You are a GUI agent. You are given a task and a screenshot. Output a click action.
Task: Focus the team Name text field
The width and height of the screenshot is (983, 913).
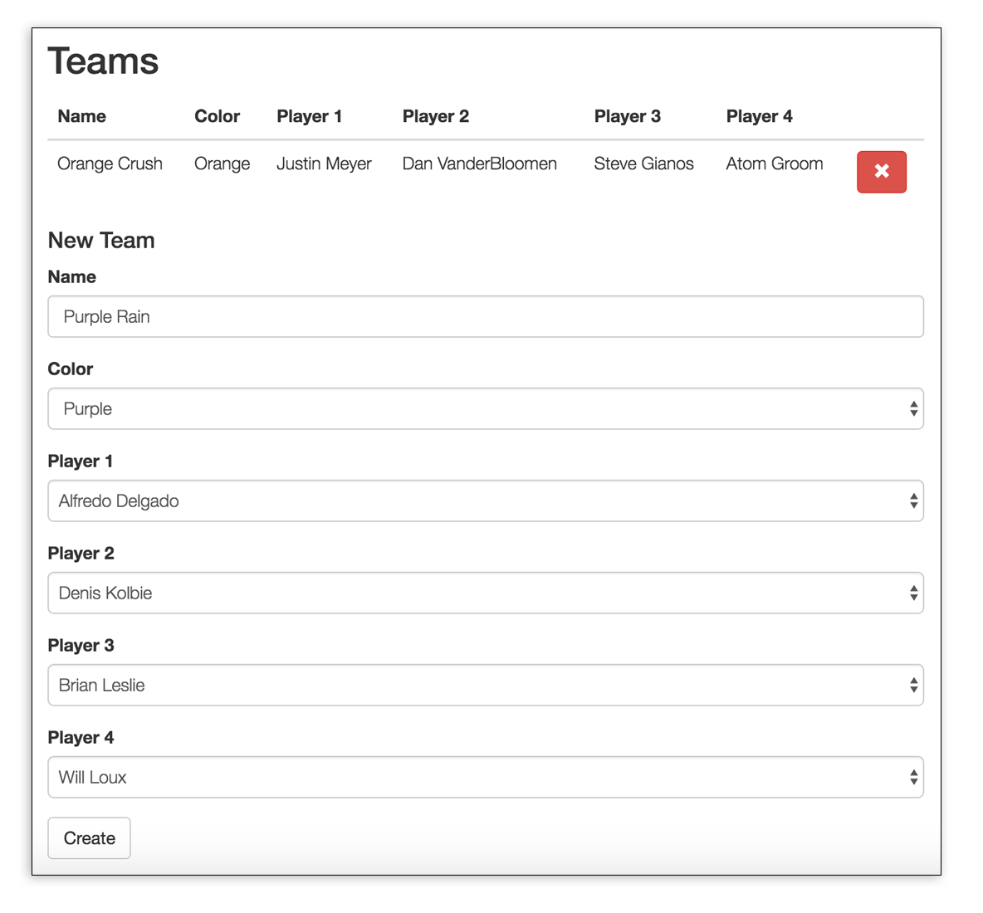pos(485,317)
